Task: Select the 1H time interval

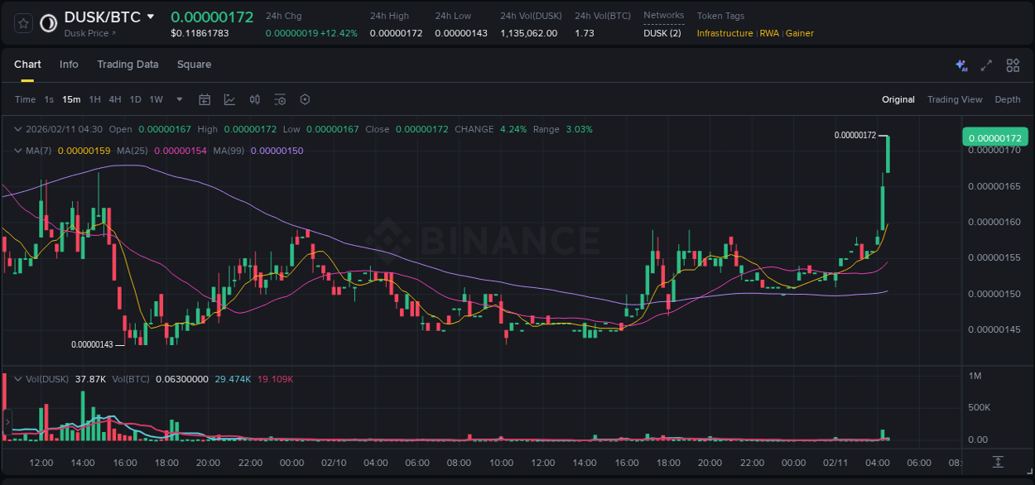Action: pyautogui.click(x=95, y=99)
